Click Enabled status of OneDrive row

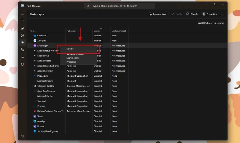(x=97, y=35)
